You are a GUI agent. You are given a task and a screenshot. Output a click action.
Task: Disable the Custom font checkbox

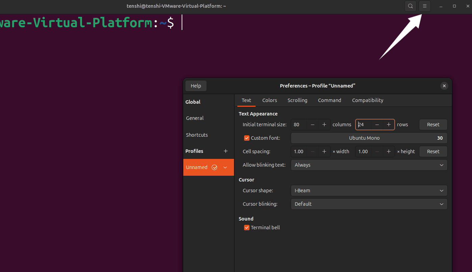click(247, 138)
